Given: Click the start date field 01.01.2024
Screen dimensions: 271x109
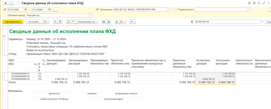Looking at the screenshot, I should tap(16, 10).
